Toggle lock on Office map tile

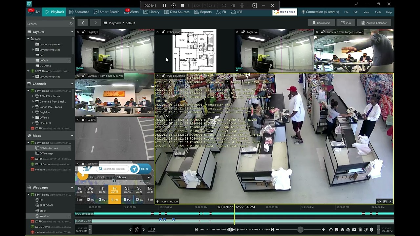pyautogui.click(x=163, y=32)
